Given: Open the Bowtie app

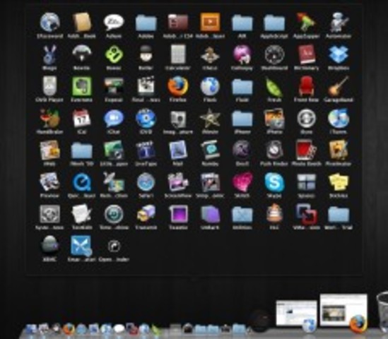Looking at the screenshot, I should pos(82,54).
